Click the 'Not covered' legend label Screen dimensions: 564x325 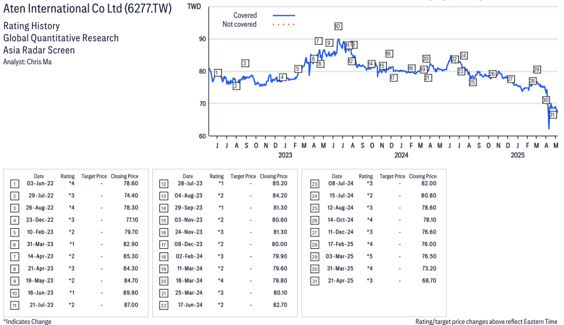click(239, 24)
